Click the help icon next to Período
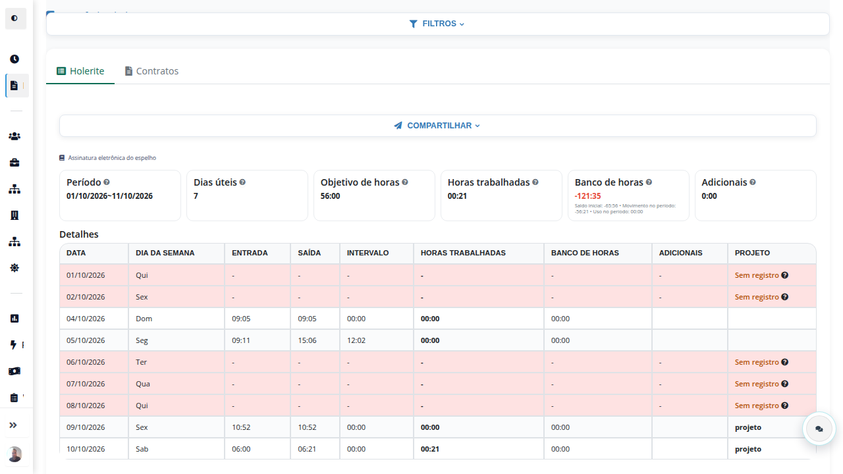This screenshot has height=474, width=843. click(x=107, y=182)
